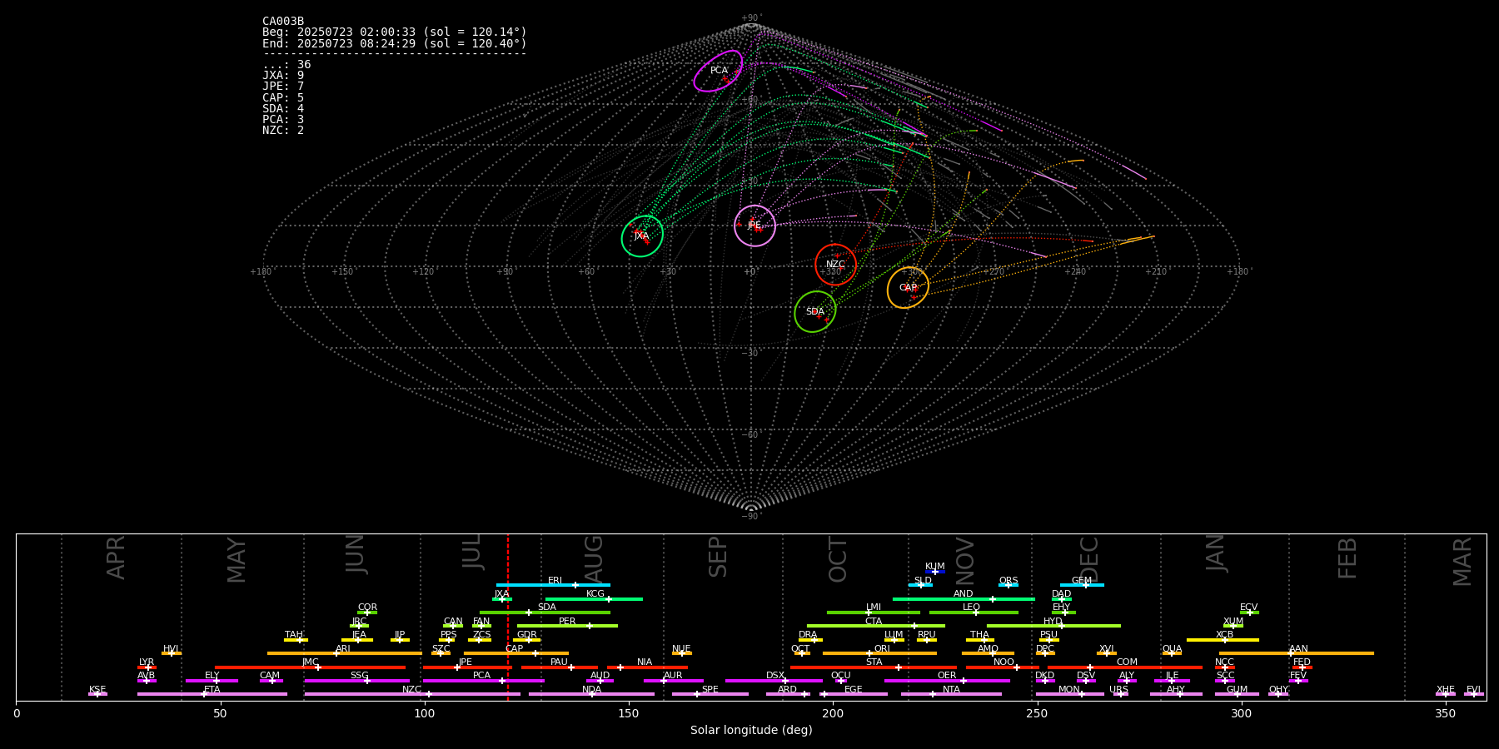
Task: Select the orange ORI shower bar in timeline
Action: tap(879, 653)
